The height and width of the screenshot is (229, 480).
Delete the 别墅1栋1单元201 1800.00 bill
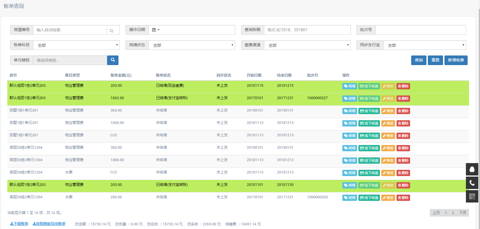point(403,123)
